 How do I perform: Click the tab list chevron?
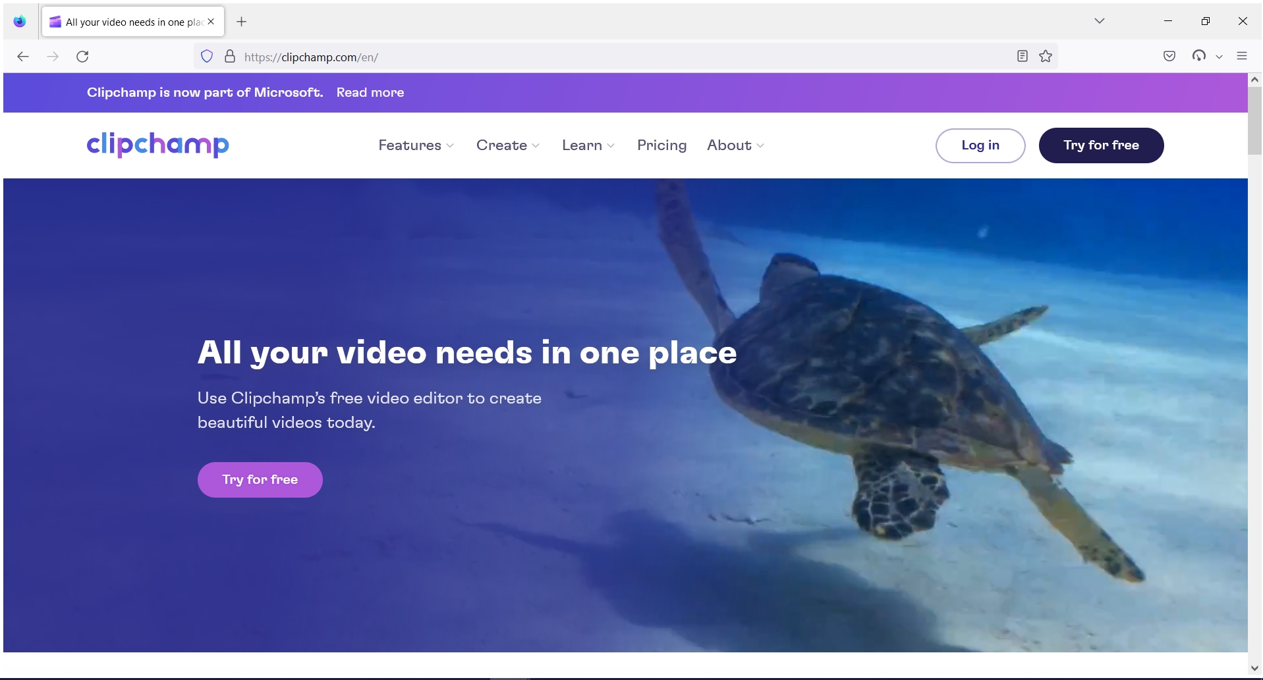(1099, 20)
